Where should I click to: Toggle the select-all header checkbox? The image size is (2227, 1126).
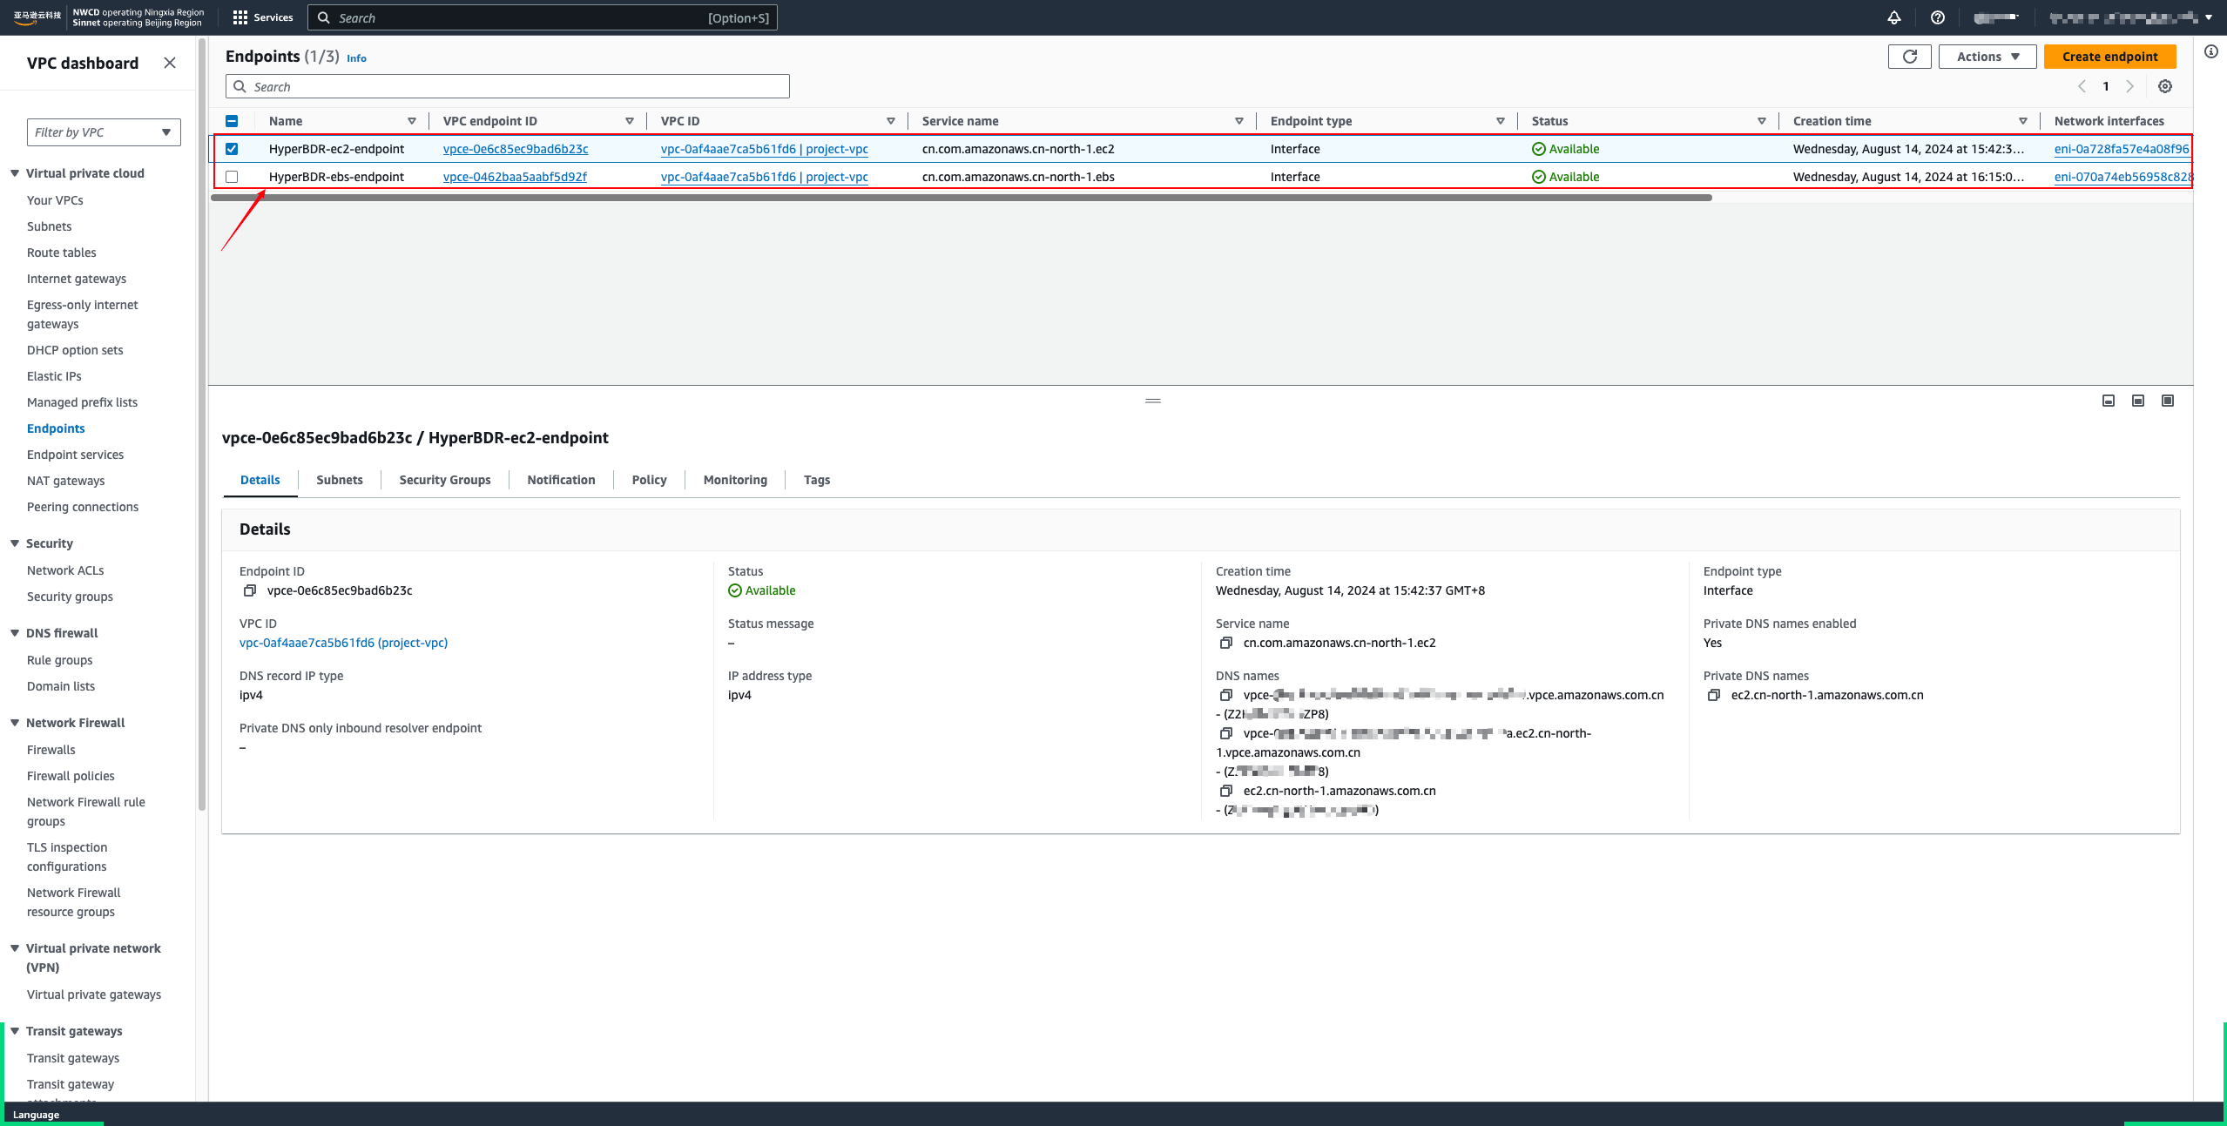232,121
